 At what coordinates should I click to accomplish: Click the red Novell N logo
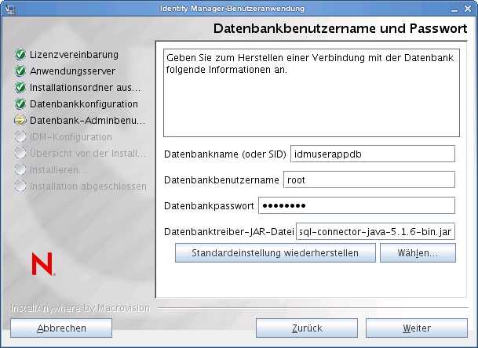coord(43,264)
